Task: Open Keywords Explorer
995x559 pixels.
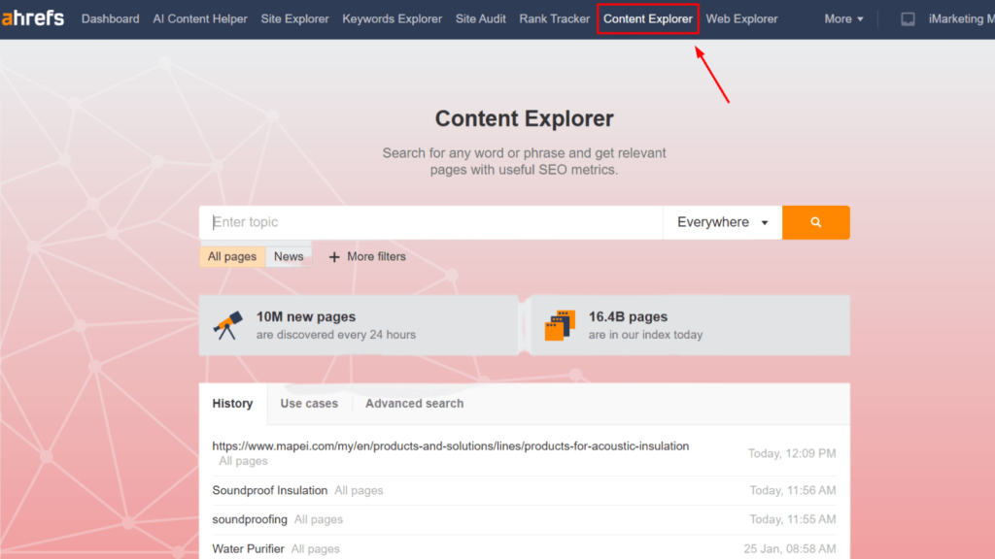Action: click(x=393, y=19)
